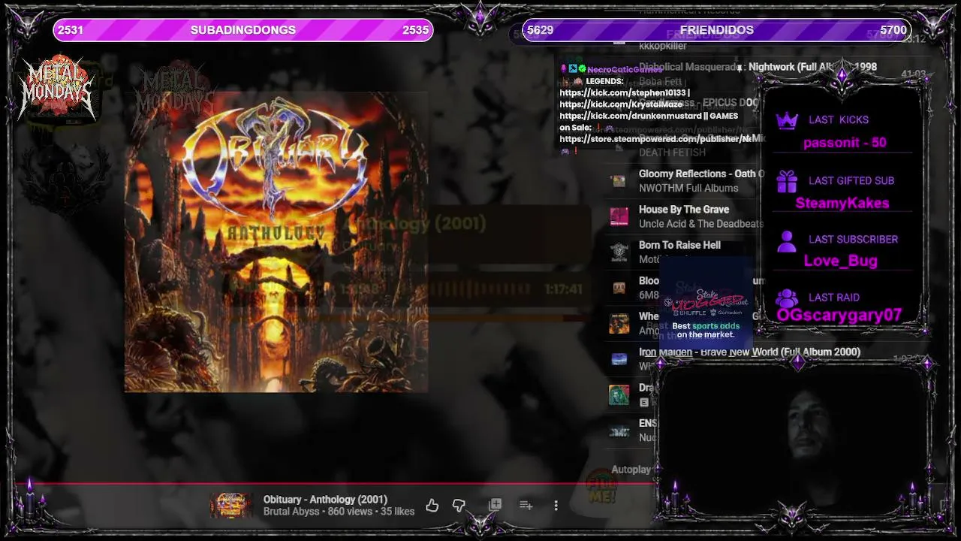
Task: Select the player bar Obituary album thumbnail
Action: (230, 506)
